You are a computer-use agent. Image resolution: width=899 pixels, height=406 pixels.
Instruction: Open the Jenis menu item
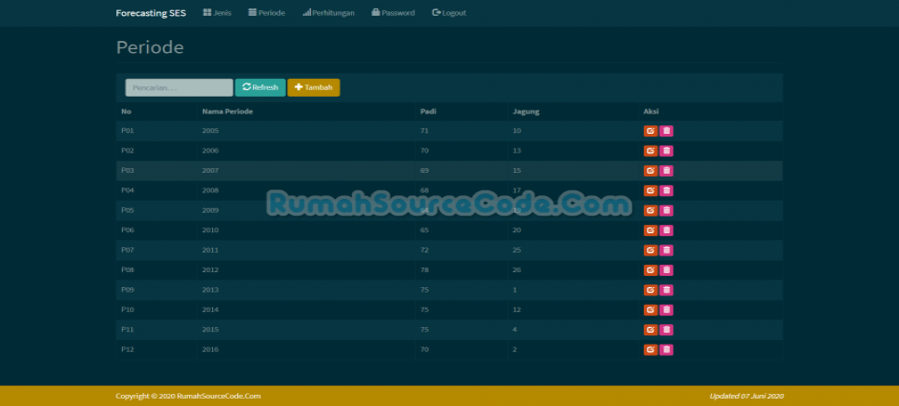[217, 13]
